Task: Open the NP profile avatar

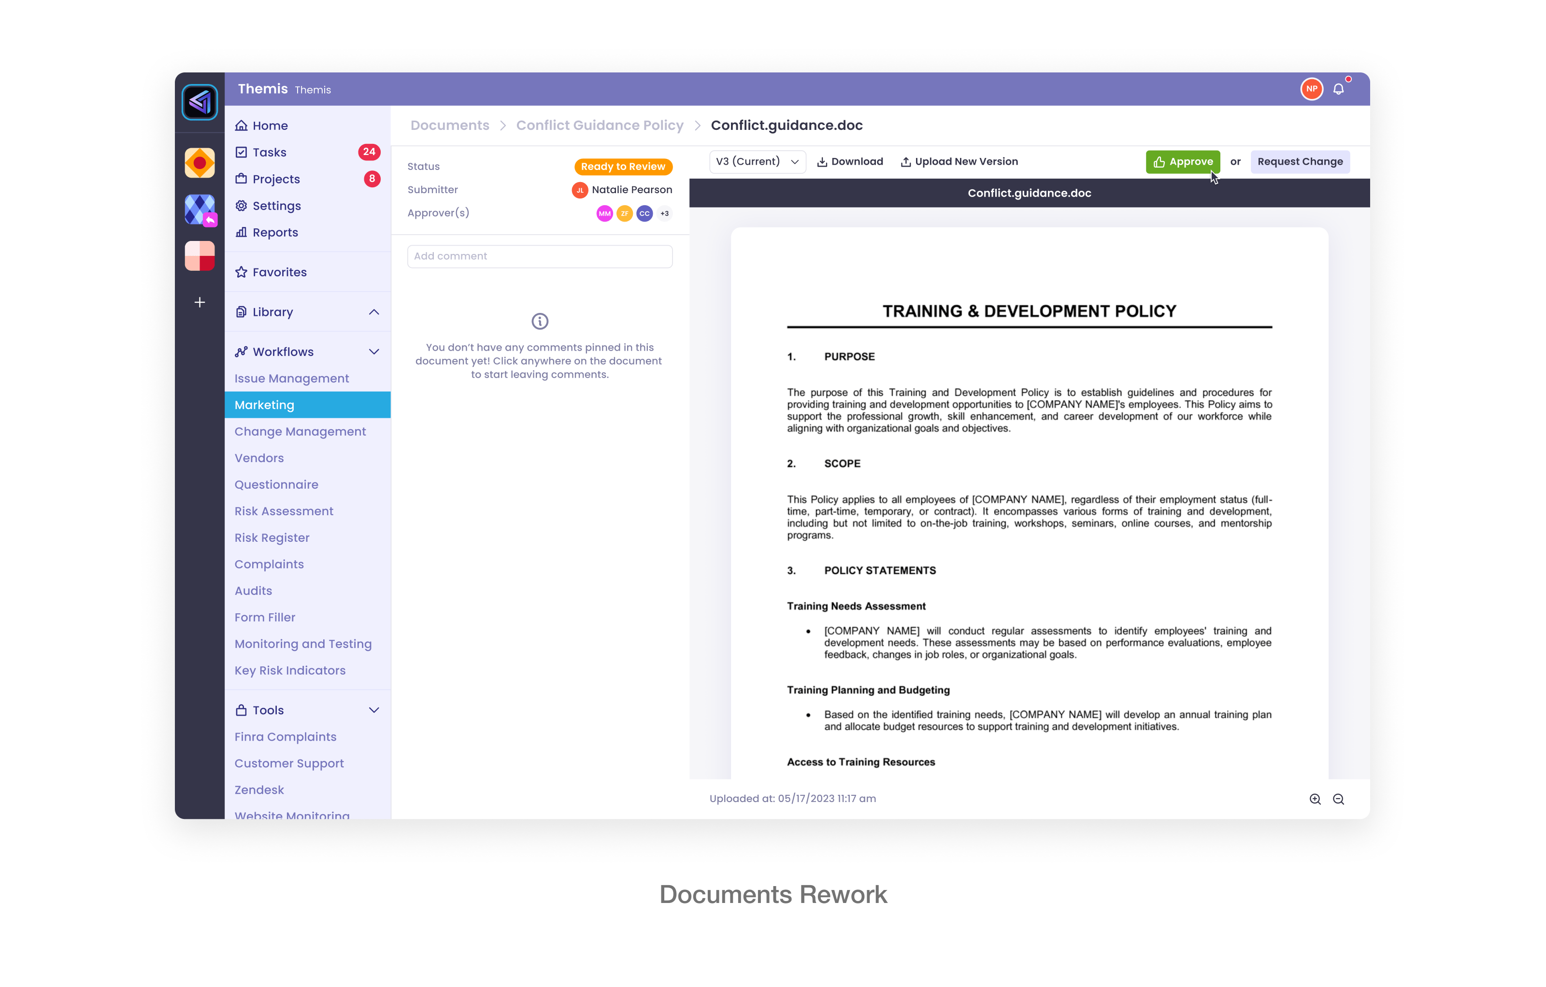Action: 1312,88
